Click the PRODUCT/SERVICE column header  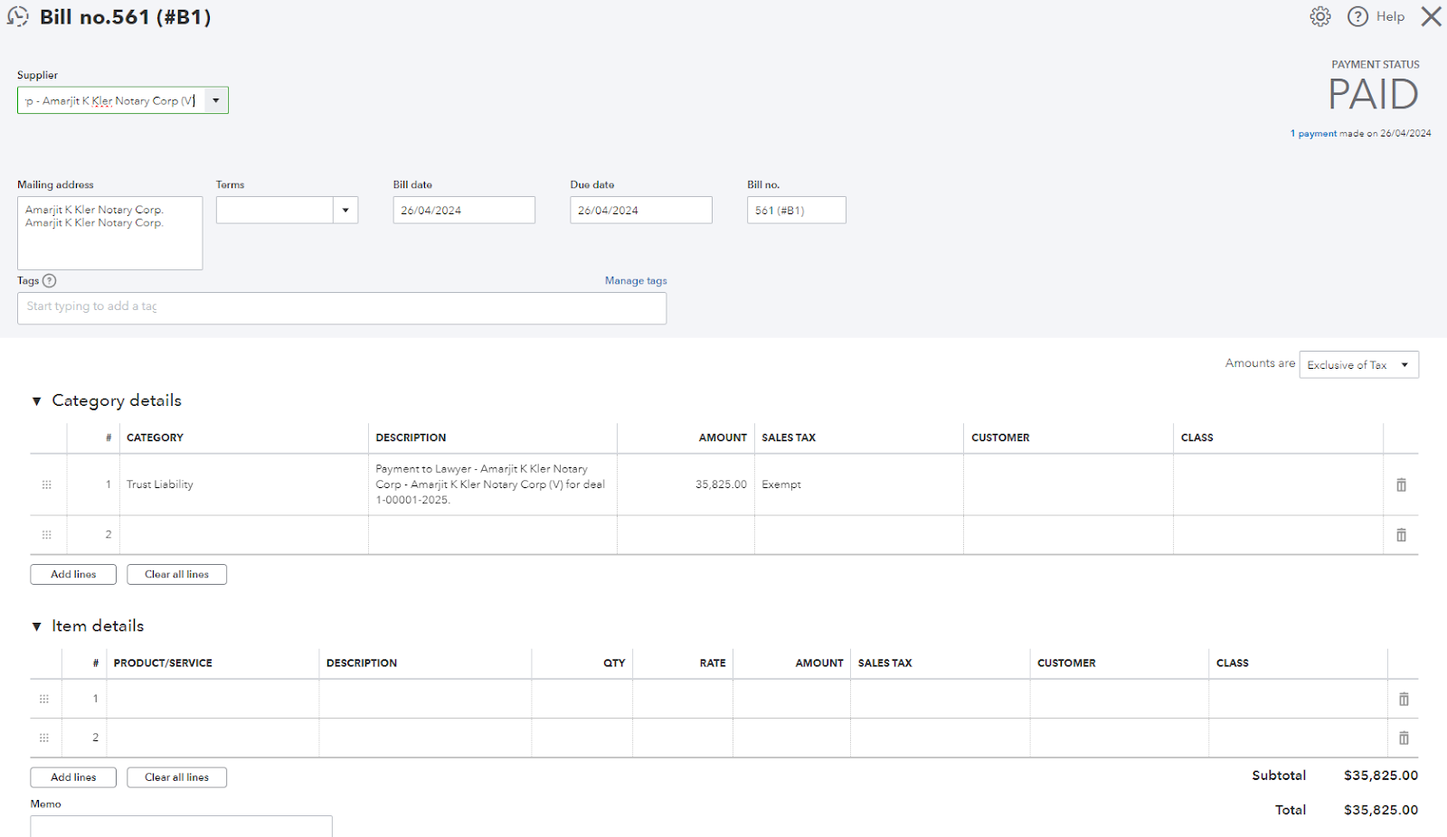(x=163, y=663)
